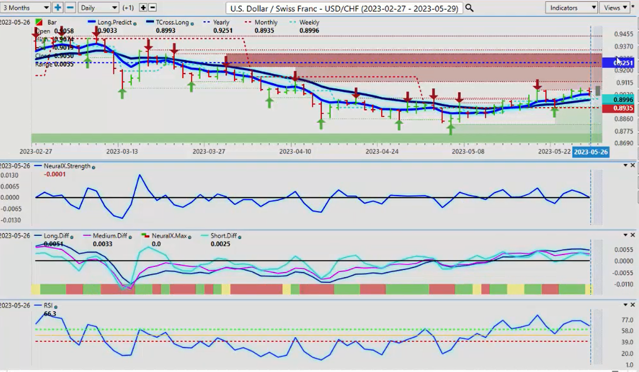The height and width of the screenshot is (372, 639).
Task: Click the USD/CHF symbol title field
Action: click(344, 8)
